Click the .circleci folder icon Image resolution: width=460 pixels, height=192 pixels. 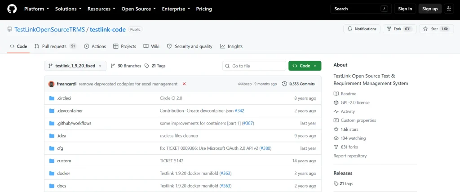pyautogui.click(x=52, y=98)
